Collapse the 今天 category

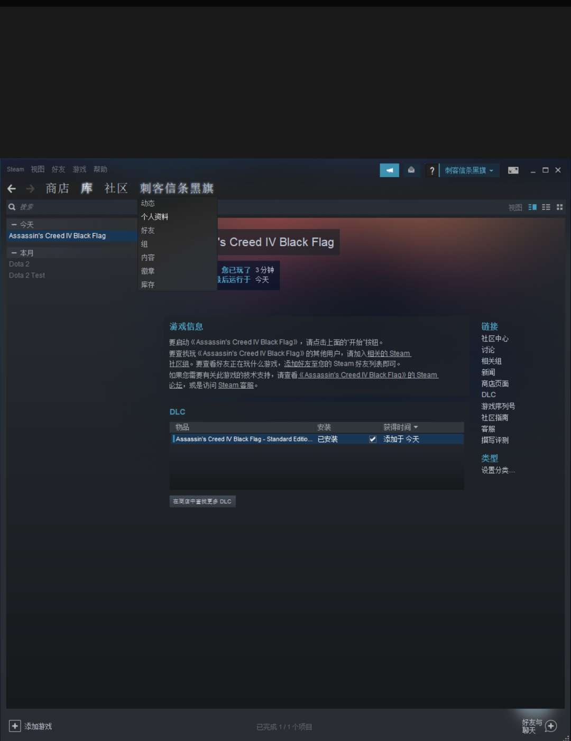[x=14, y=225]
